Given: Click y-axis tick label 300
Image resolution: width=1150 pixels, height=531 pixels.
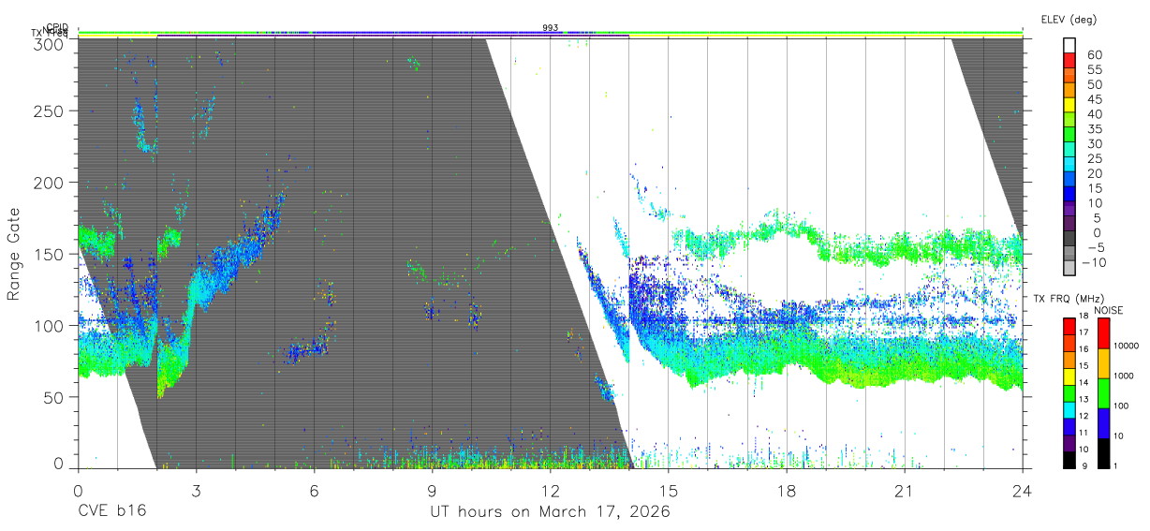Looking at the screenshot, I should click(49, 43).
